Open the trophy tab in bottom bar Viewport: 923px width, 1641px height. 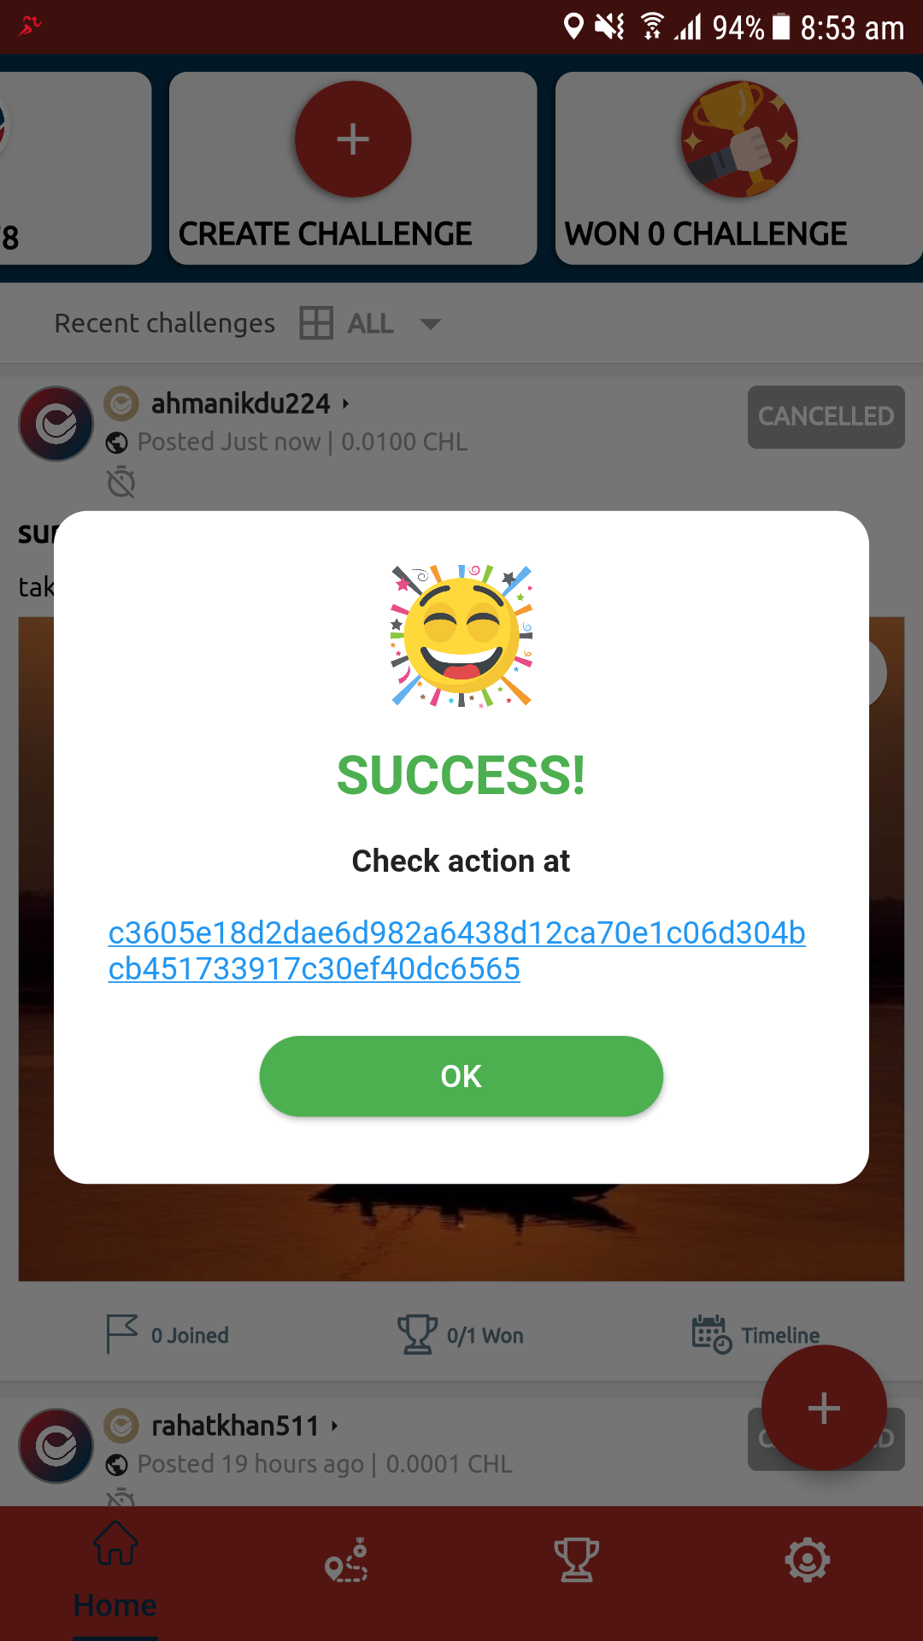pos(577,1560)
